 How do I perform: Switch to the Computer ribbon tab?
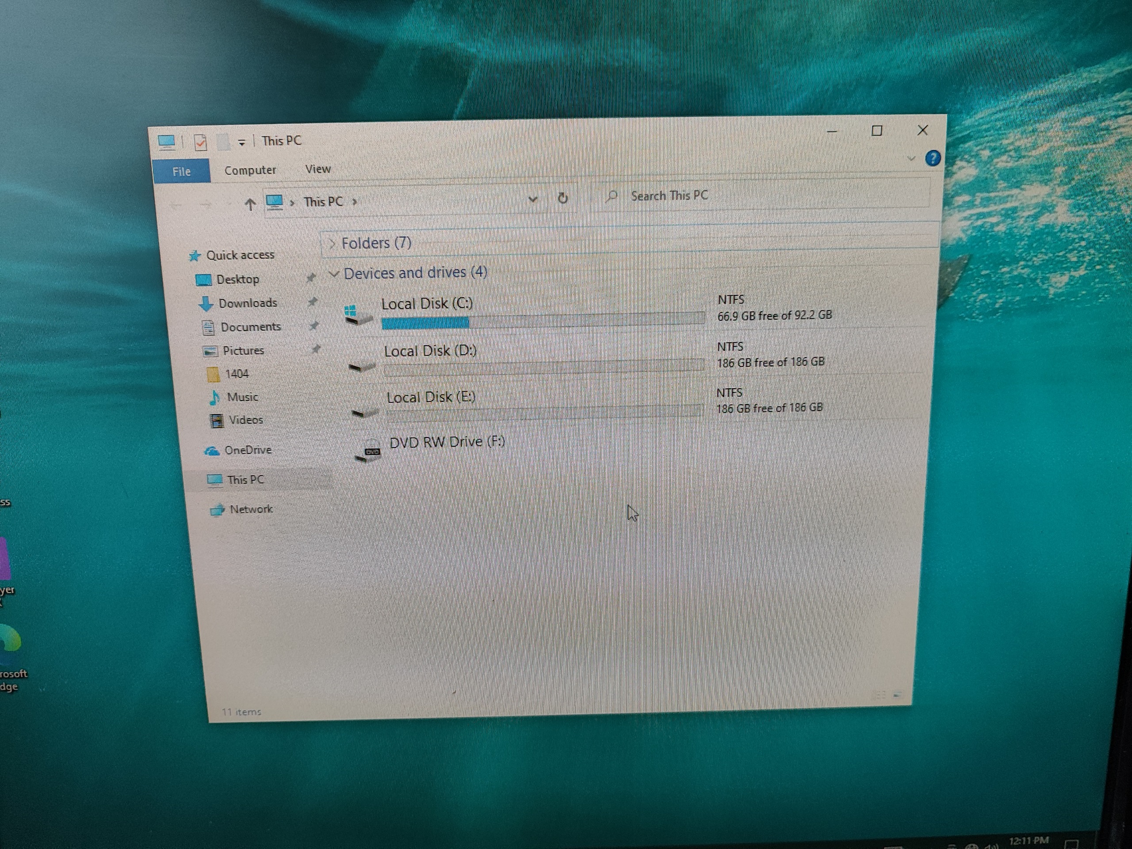[x=250, y=170]
